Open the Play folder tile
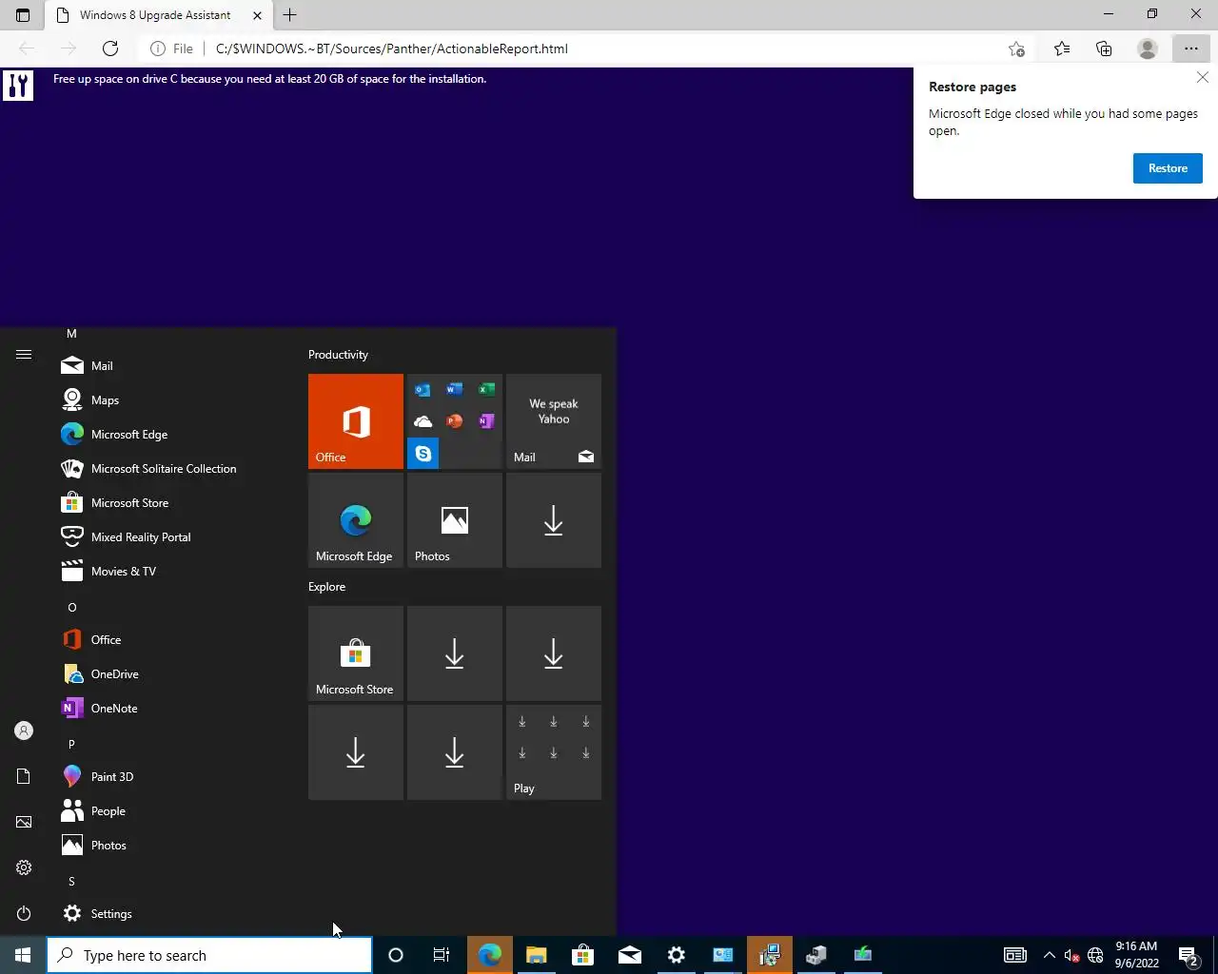 (x=554, y=752)
